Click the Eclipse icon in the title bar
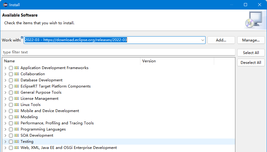 (5, 5)
